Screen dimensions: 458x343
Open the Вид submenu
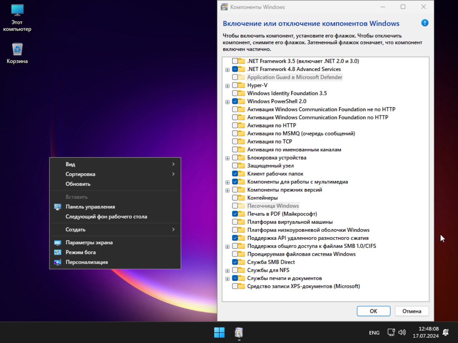coord(115,164)
